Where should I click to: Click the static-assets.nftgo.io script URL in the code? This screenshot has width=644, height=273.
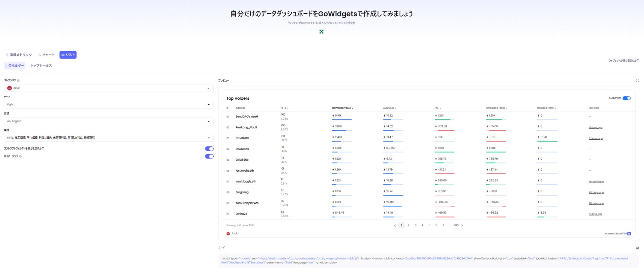pyautogui.click(x=308, y=258)
